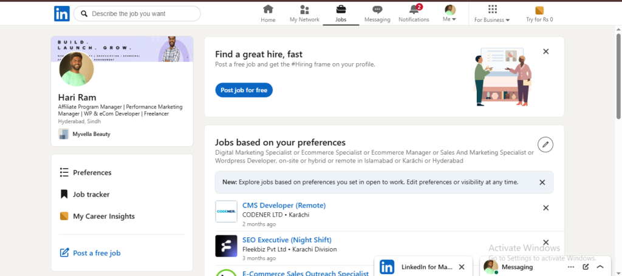Click the Post a free job edit icon
Screen dimensions: 622x276
(x=64, y=252)
